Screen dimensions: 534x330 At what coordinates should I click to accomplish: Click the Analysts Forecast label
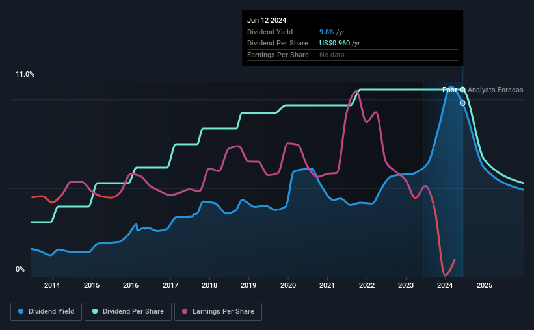496,90
